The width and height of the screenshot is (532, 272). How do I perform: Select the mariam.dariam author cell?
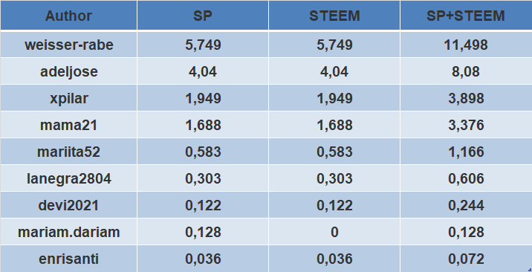point(68,232)
